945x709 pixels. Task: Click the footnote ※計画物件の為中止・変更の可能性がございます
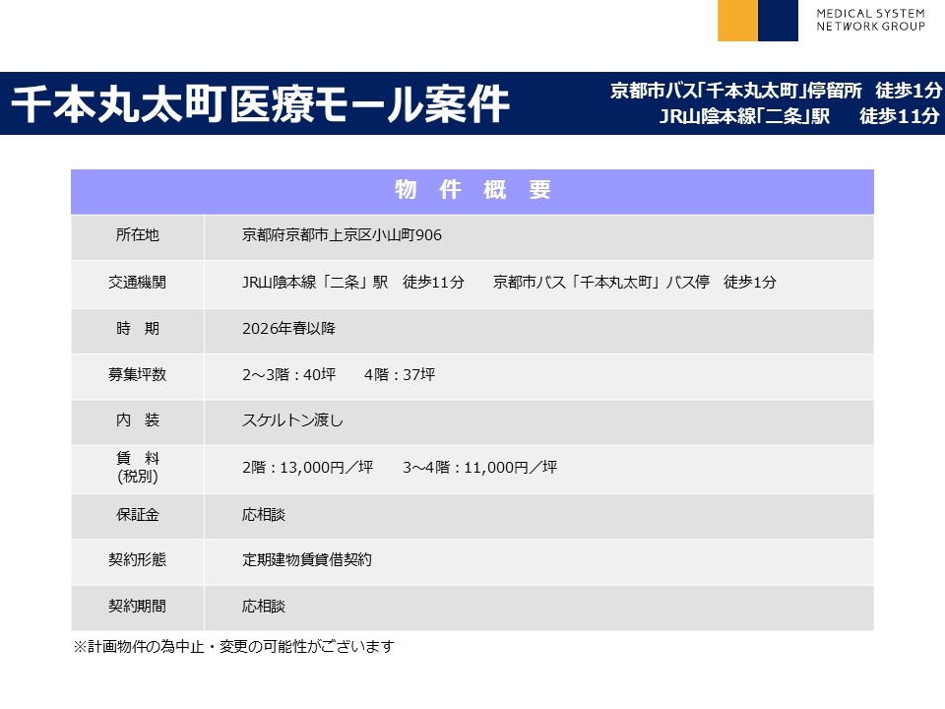pyautogui.click(x=234, y=647)
